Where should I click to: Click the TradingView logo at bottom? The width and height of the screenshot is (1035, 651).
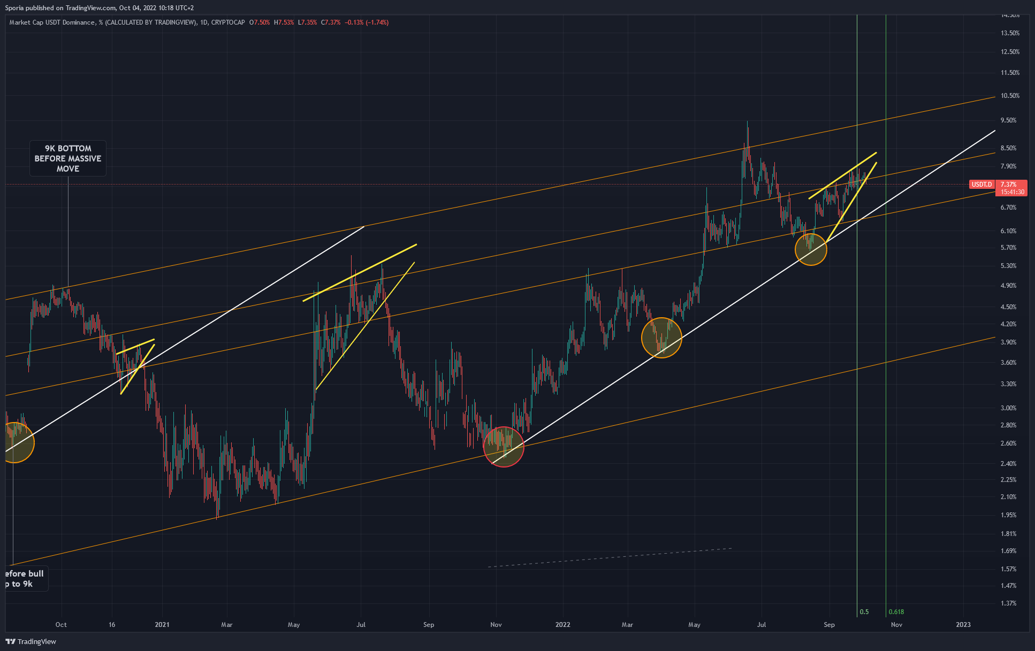tap(31, 641)
